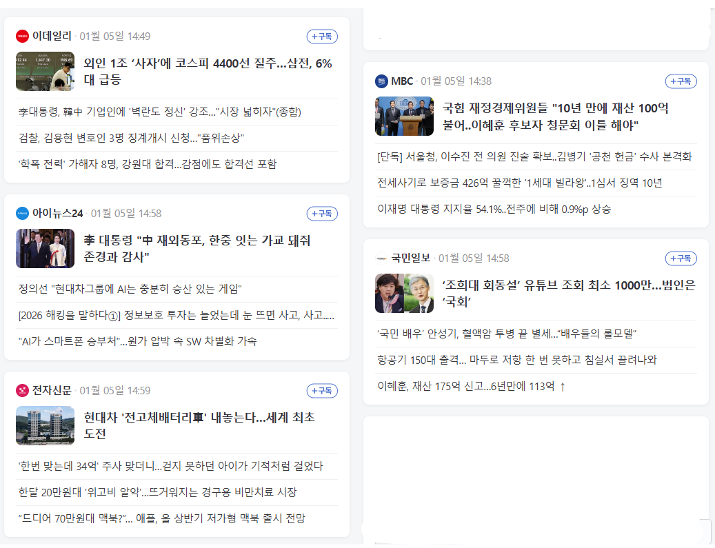Subscribe to 전자신문 with +구독 button
This screenshot has height=548, width=715.
(322, 391)
